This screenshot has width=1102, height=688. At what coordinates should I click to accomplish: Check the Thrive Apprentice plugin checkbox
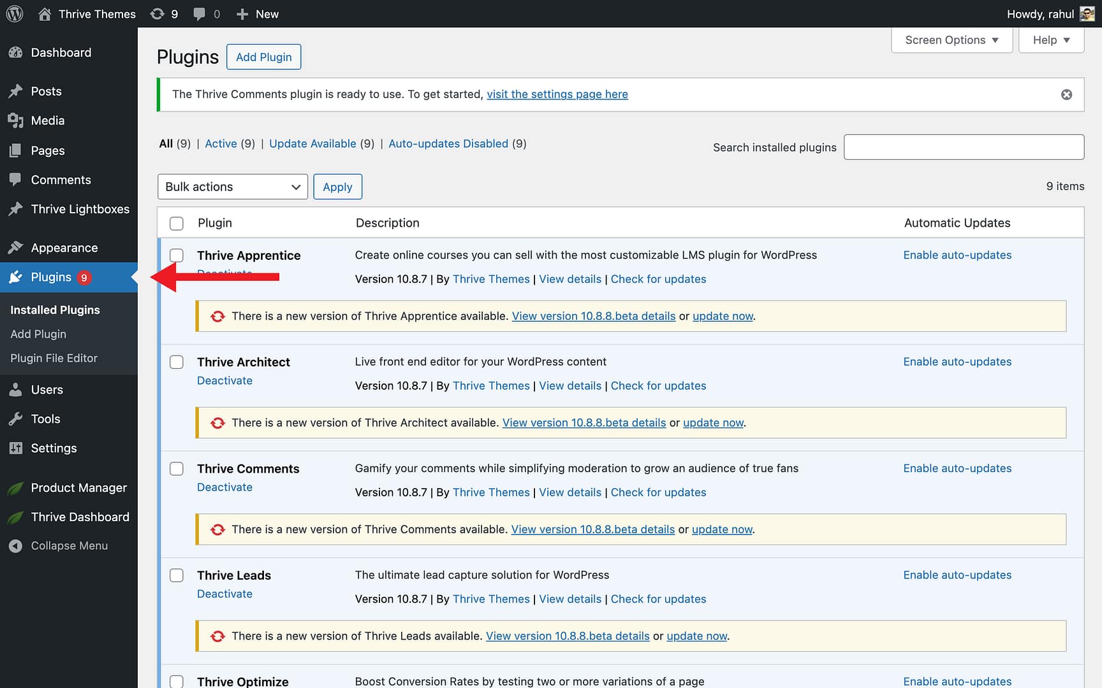pyautogui.click(x=177, y=255)
